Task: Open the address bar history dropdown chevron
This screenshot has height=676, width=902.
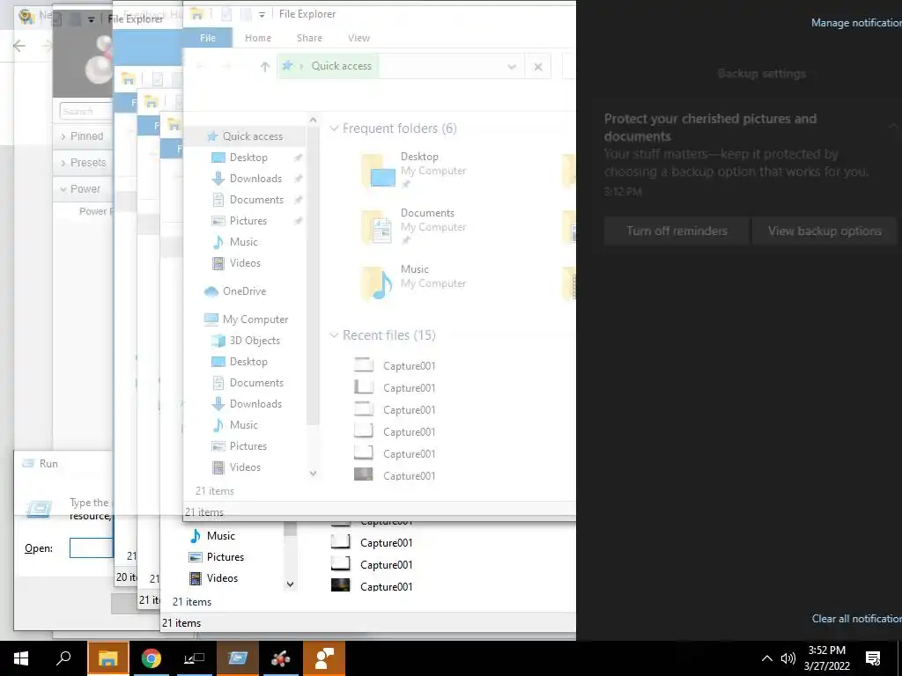Action: 512,67
